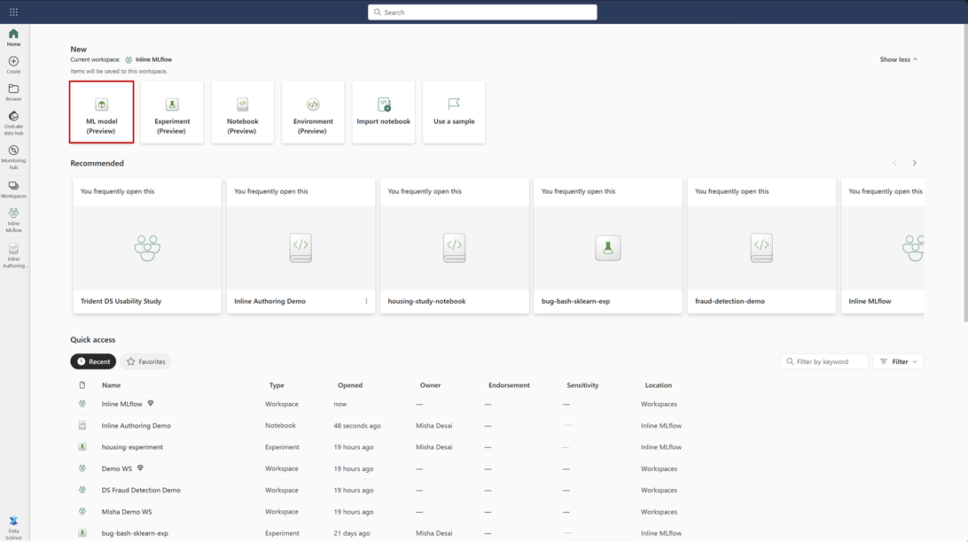Open Inline Authoring Demo in recent list
The image size is (968, 542).
coord(136,425)
